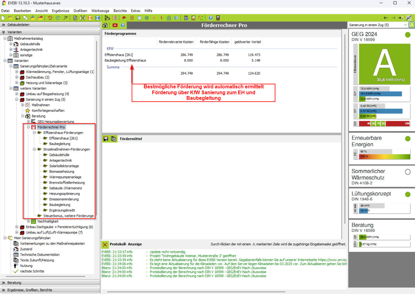Toggle the Lüftungskonzept green status indicator
The width and height of the screenshot is (415, 294).
[x=407, y=194]
